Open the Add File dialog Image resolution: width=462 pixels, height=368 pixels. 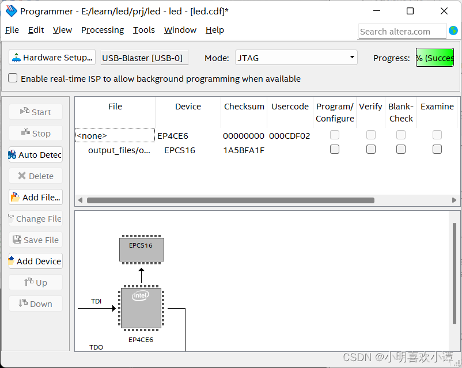(x=36, y=197)
